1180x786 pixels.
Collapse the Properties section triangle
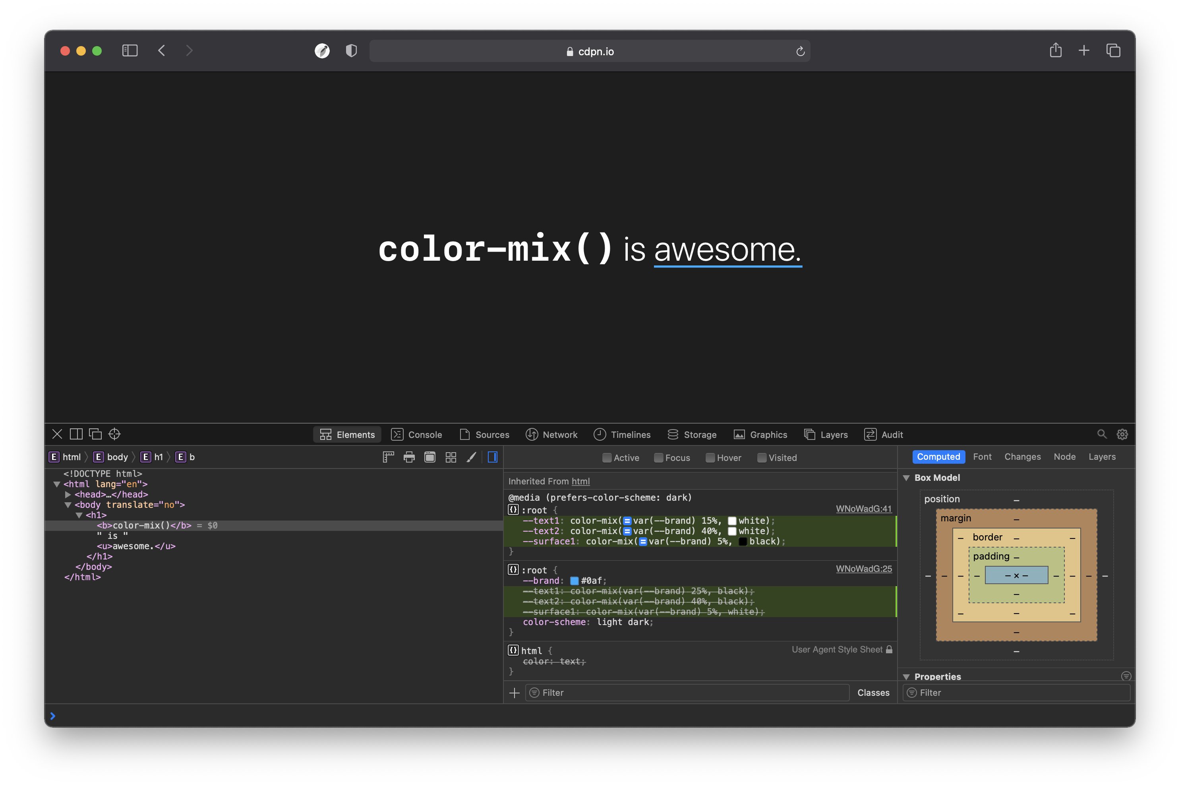click(906, 677)
